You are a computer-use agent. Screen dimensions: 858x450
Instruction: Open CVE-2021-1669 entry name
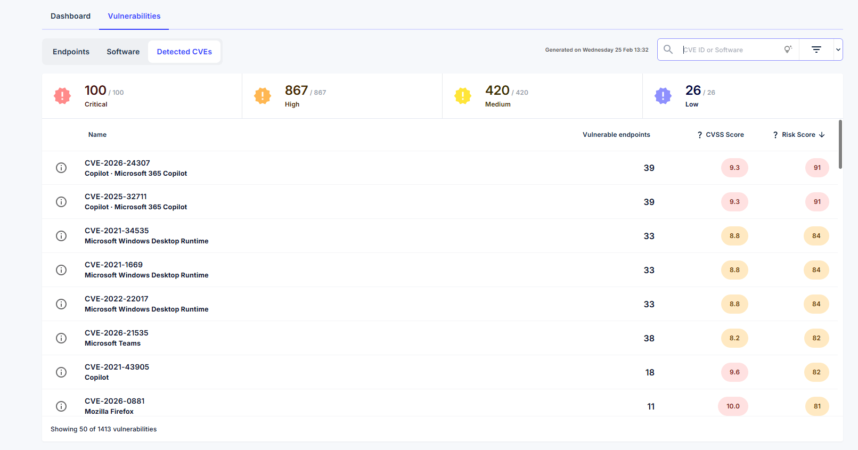(113, 265)
